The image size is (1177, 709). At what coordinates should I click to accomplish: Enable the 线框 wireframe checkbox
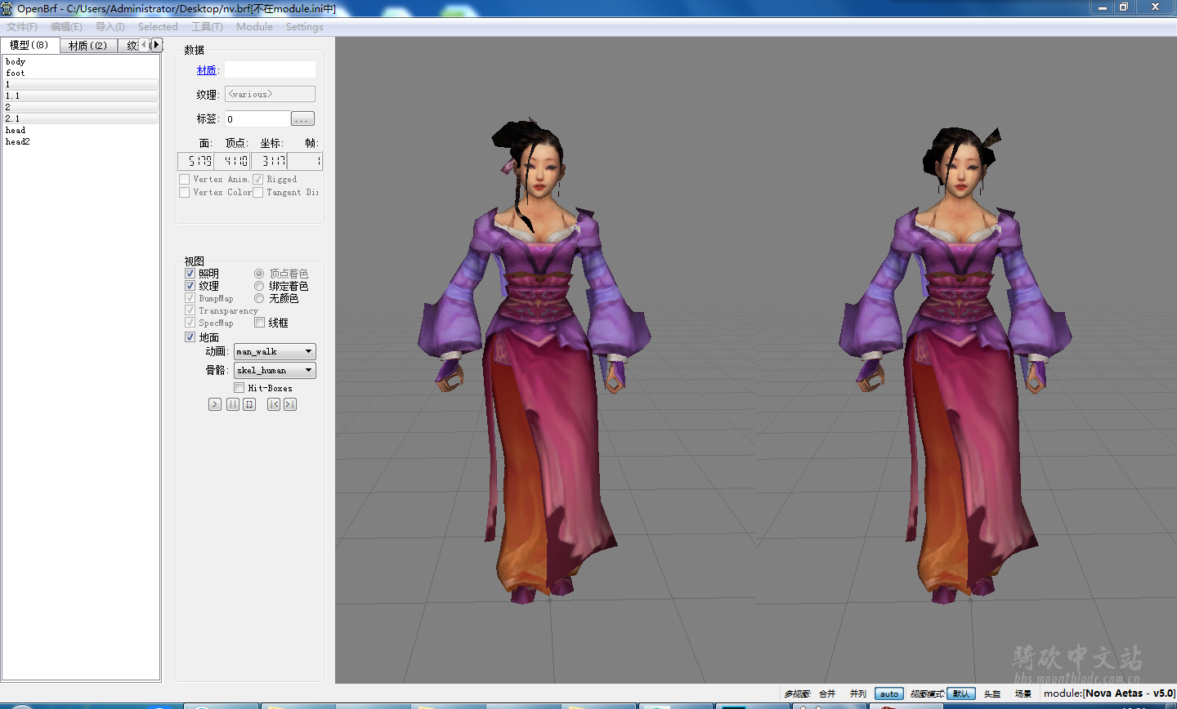click(x=259, y=323)
